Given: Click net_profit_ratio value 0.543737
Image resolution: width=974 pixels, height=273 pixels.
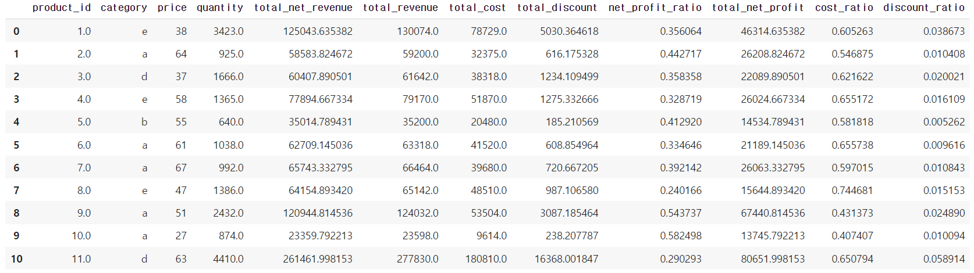Looking at the screenshot, I should pyautogui.click(x=681, y=213).
